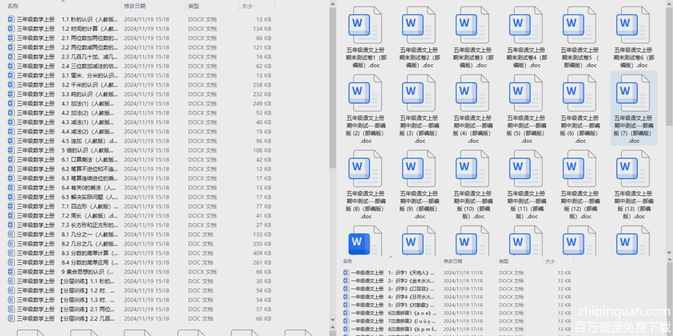Sort left list by 大小 column header
The width and height of the screenshot is (673, 336).
tap(247, 6)
